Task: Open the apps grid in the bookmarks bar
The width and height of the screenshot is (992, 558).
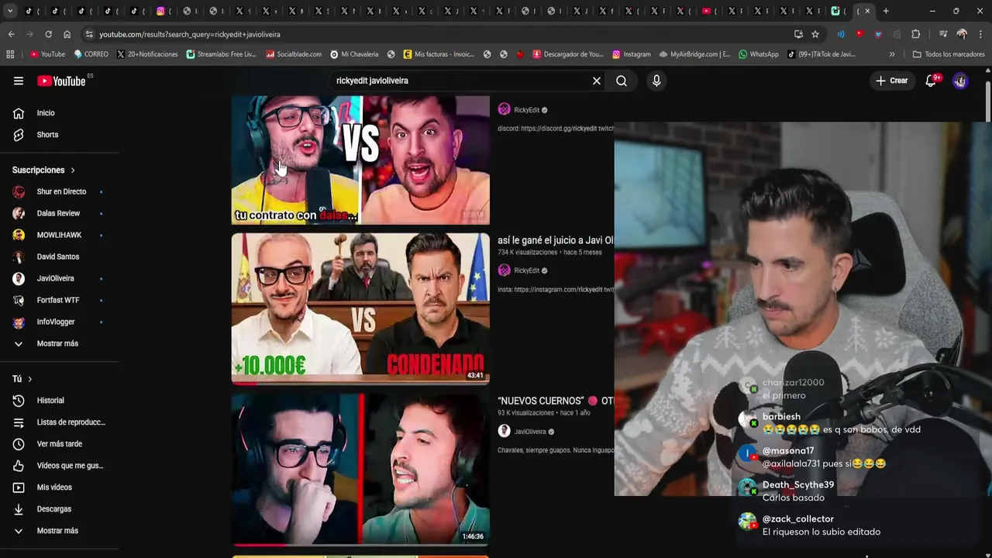Action: 10,54
